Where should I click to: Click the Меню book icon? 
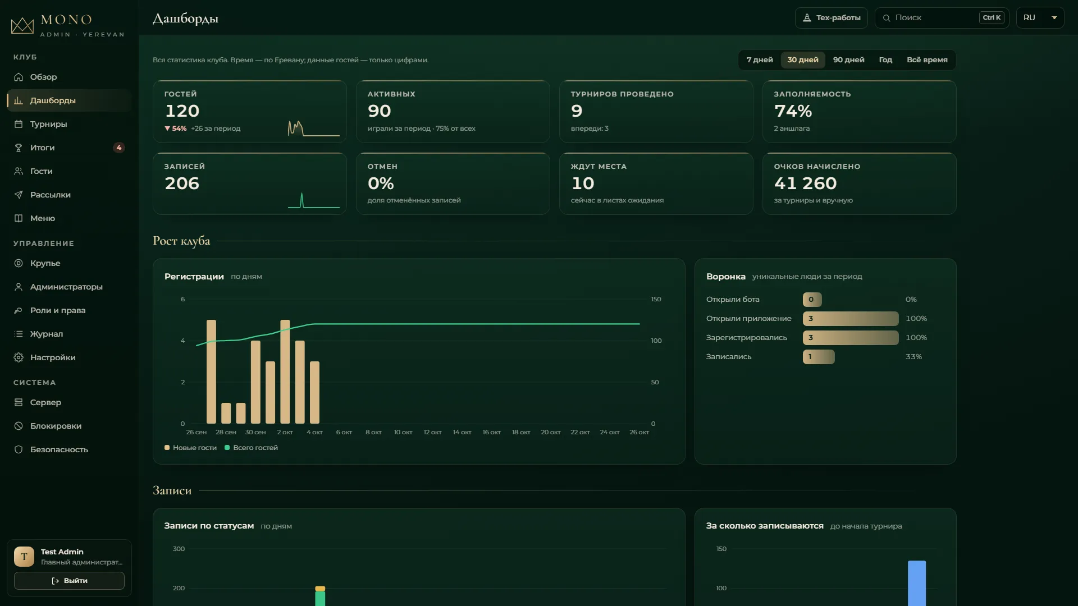tap(19, 218)
